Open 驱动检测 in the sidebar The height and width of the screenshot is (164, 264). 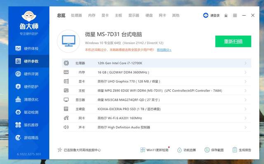coord(27,112)
